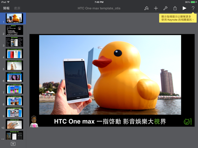198x148 pixels.
Task: Tap the battery indicator in status bar
Action: pyautogui.click(x=193, y=2)
